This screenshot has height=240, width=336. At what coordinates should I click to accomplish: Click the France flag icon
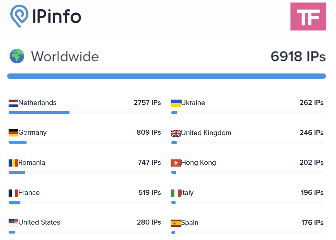[13, 193]
